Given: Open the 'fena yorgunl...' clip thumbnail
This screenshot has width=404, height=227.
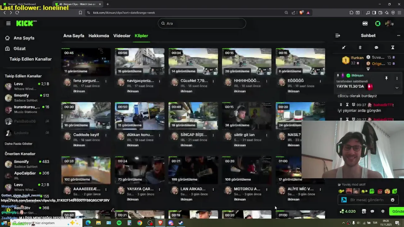Looking at the screenshot, I should click(x=86, y=62).
